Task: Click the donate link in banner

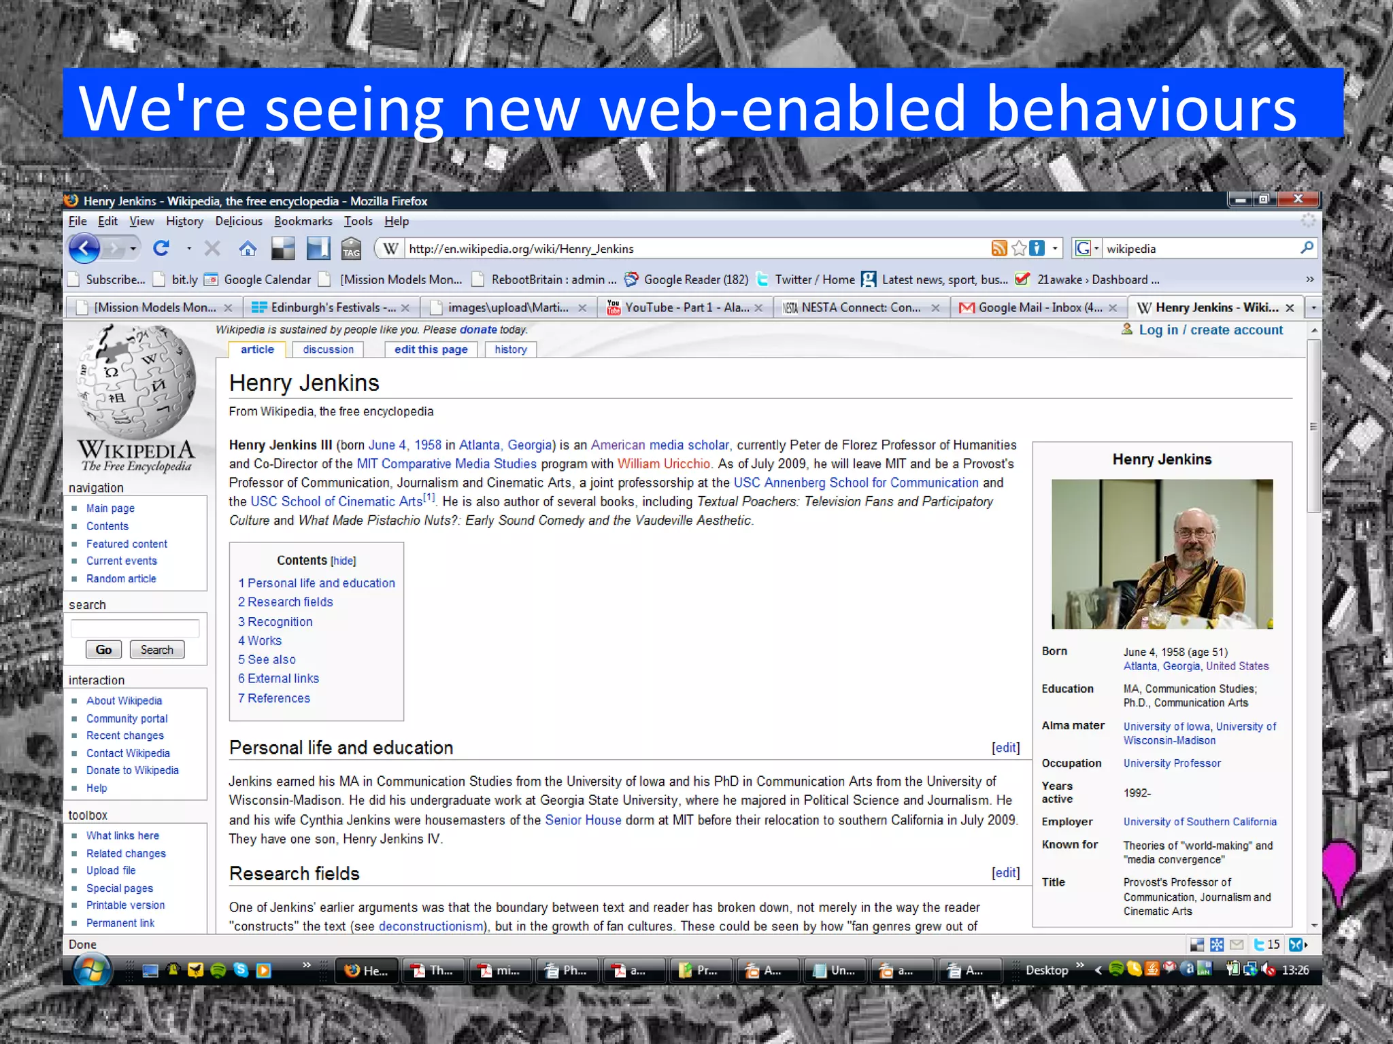Action: (x=478, y=330)
